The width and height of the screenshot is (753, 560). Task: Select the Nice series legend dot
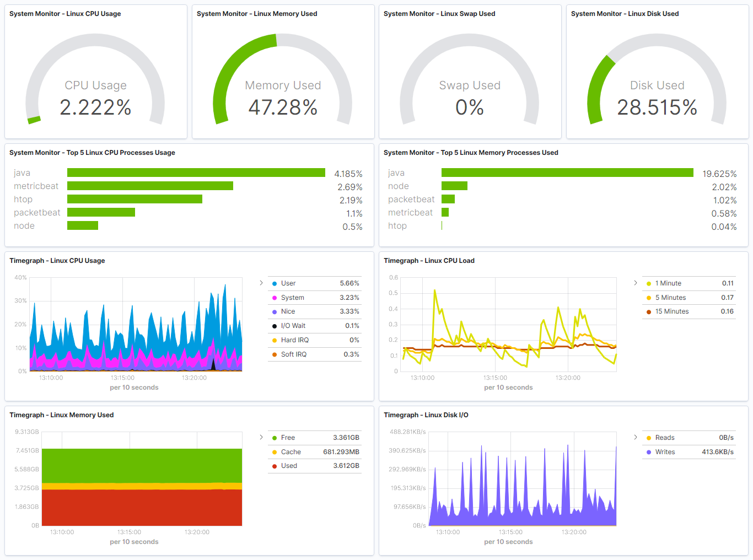pyautogui.click(x=275, y=312)
